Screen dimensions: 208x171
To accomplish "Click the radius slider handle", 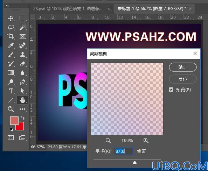I will point(135,162).
